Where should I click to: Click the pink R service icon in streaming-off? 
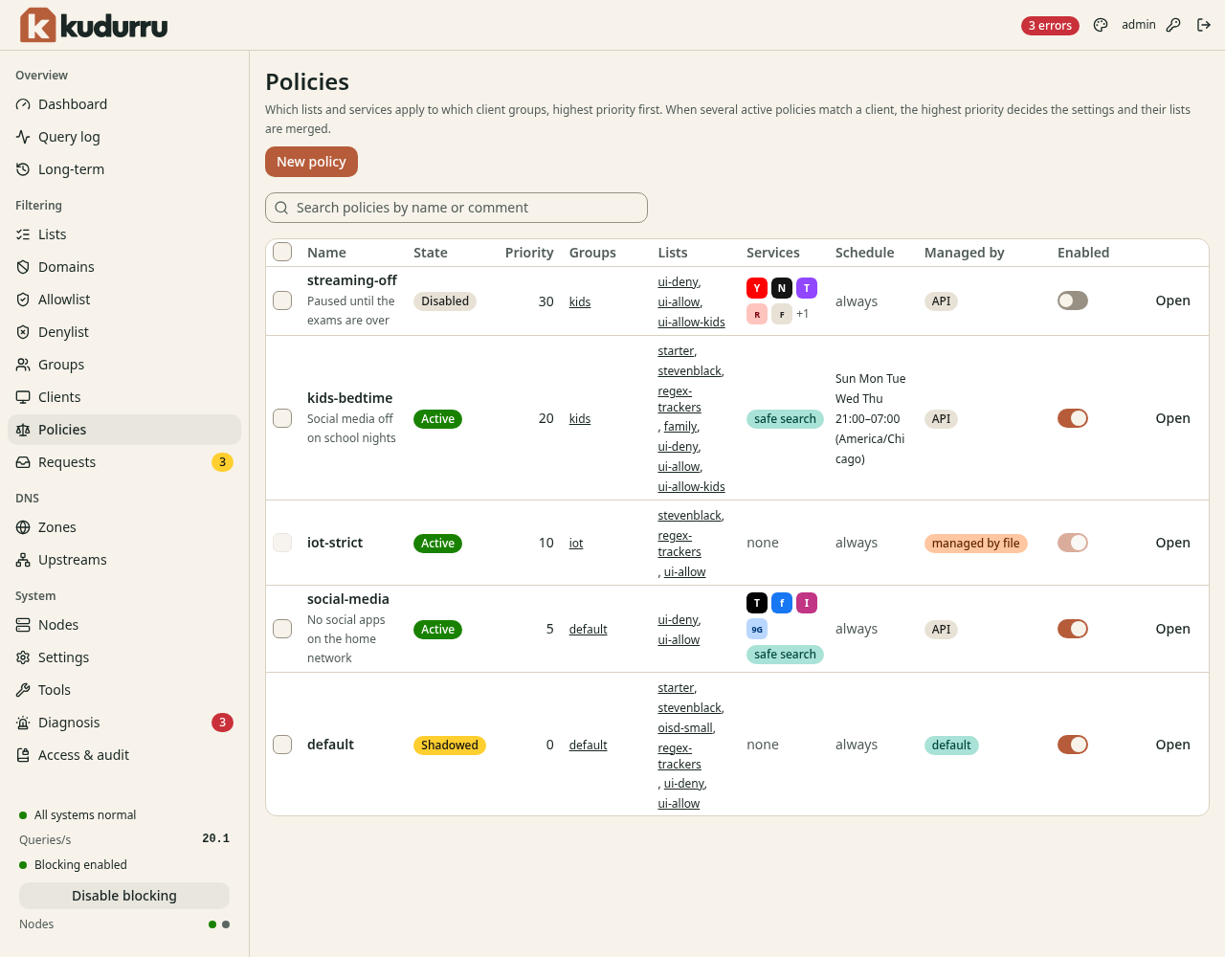757,314
